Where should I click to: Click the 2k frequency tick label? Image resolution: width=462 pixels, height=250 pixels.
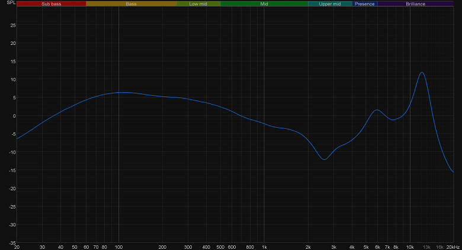click(x=308, y=247)
